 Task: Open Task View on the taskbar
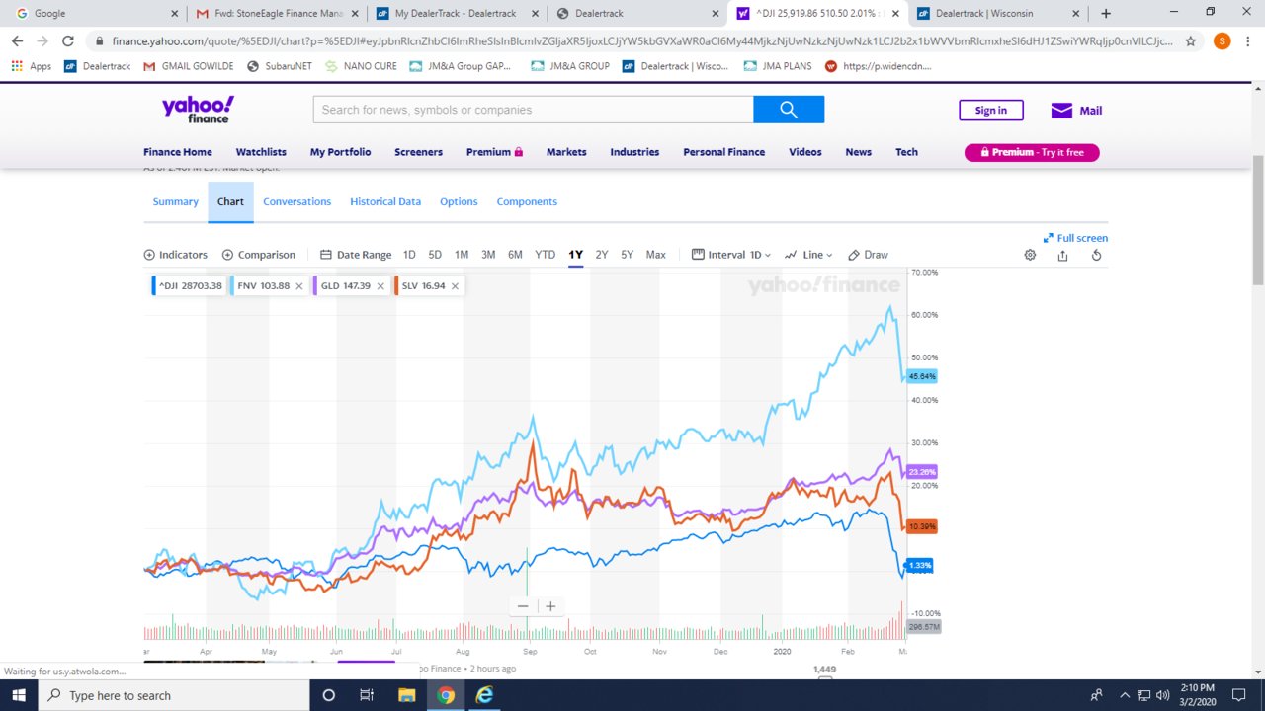[367, 695]
